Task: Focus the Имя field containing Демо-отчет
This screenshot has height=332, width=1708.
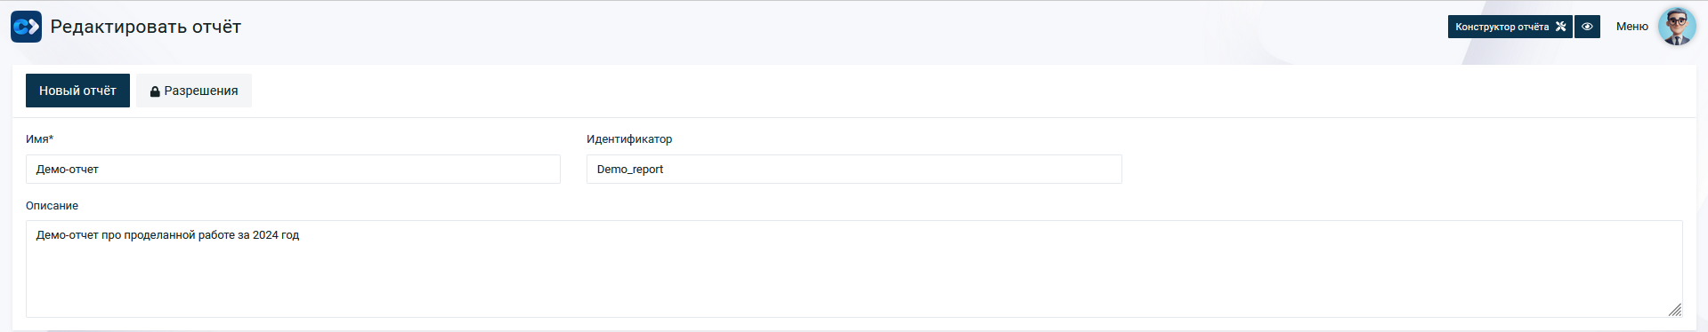Action: point(293,170)
